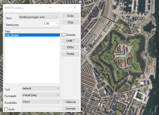This screenshot has height=115, width=159.
Task: Toggle the Auto checkbox
Action: pyautogui.click(x=6, y=109)
